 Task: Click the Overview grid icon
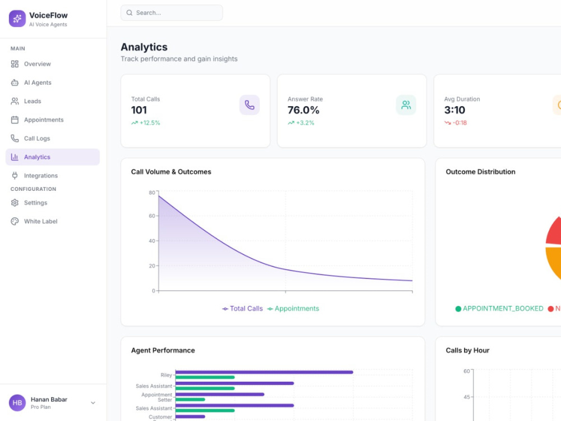(15, 64)
